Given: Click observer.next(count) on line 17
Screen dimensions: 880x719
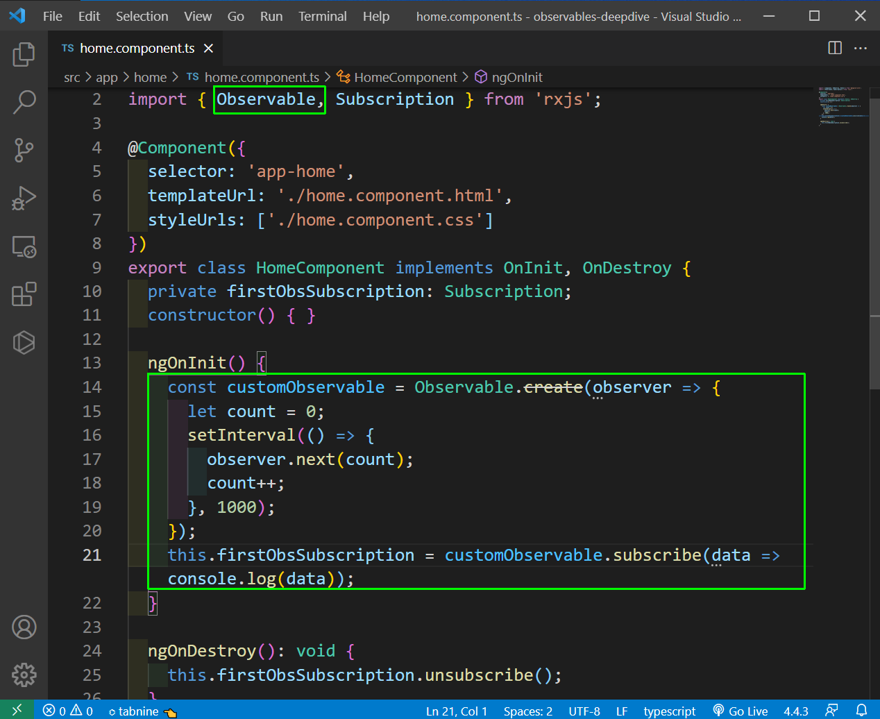Looking at the screenshot, I should [305, 459].
